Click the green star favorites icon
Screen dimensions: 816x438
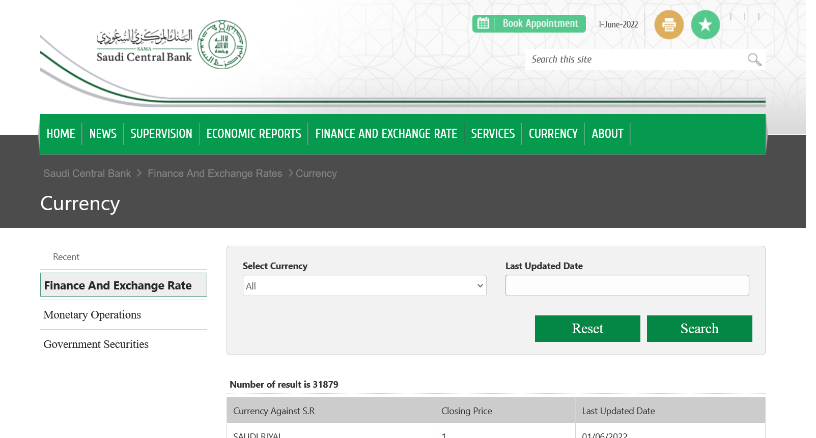click(x=705, y=24)
